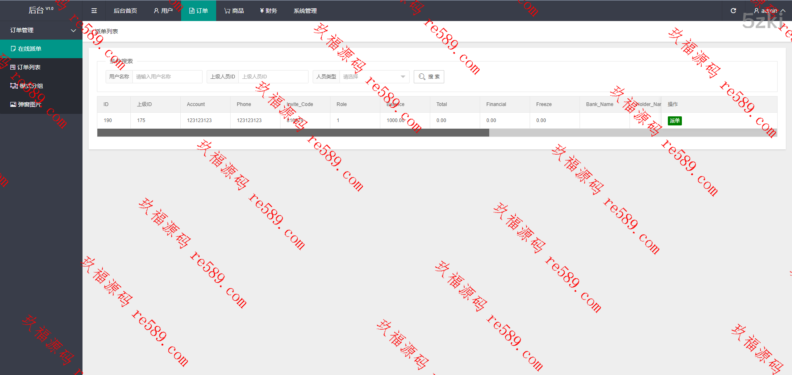This screenshot has height=375, width=792.
Task: Open the 商品 top menu
Action: 234,11
